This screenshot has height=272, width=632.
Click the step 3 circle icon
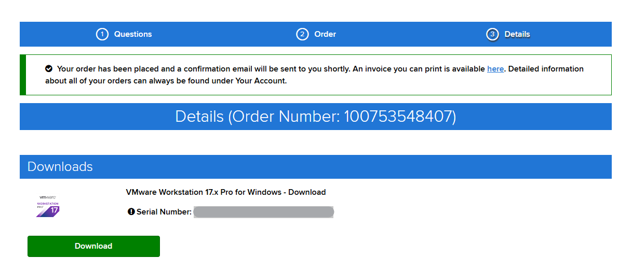click(492, 34)
